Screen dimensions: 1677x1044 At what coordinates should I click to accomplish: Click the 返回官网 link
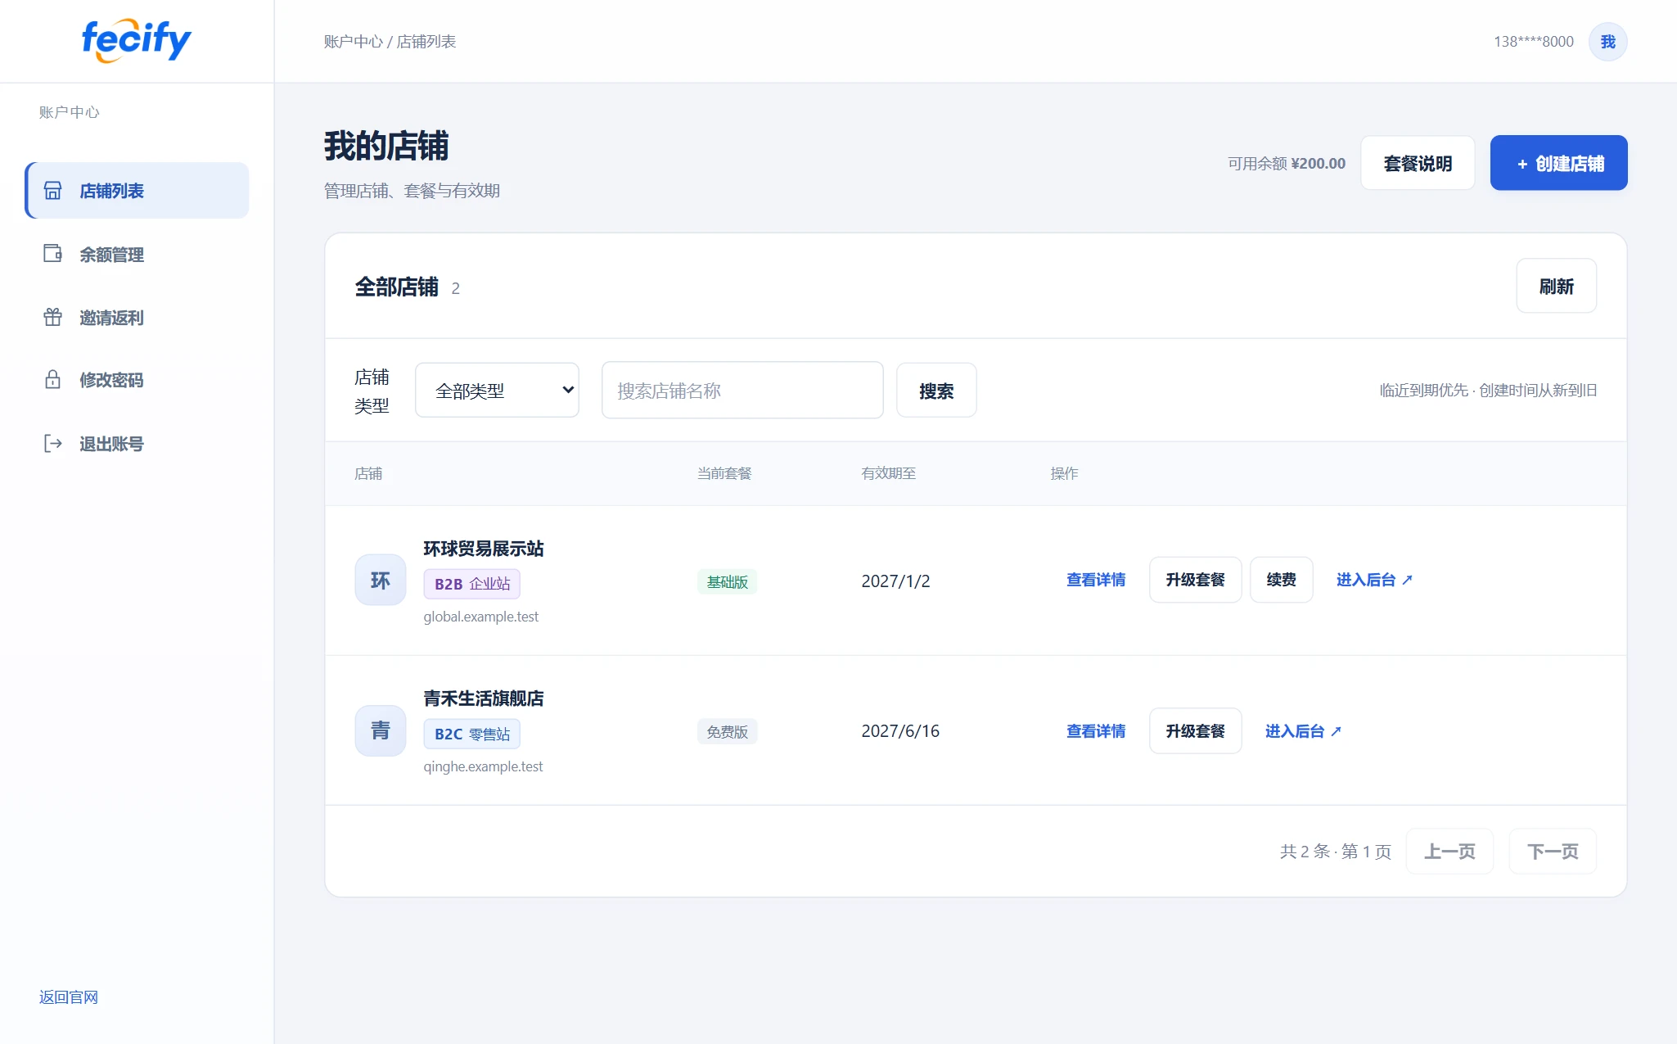tap(69, 997)
